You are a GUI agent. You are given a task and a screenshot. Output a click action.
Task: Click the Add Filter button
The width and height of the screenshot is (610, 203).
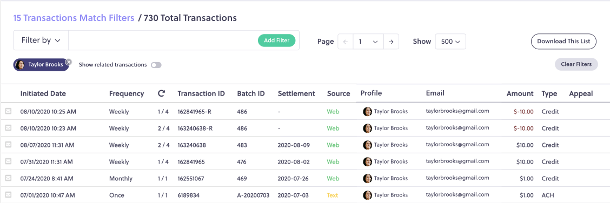[x=276, y=40]
